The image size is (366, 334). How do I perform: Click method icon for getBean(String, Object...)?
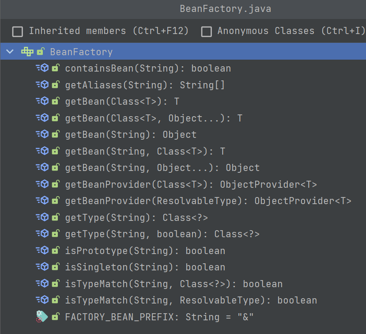click(42, 167)
